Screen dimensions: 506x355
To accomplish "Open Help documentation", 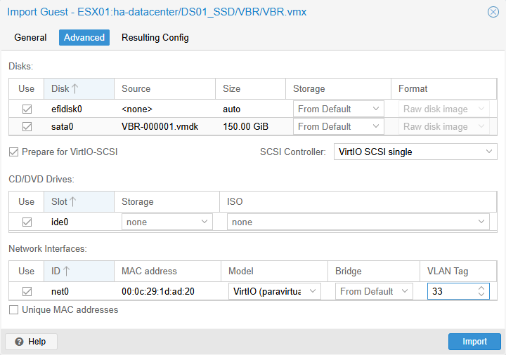I will coord(32,342).
